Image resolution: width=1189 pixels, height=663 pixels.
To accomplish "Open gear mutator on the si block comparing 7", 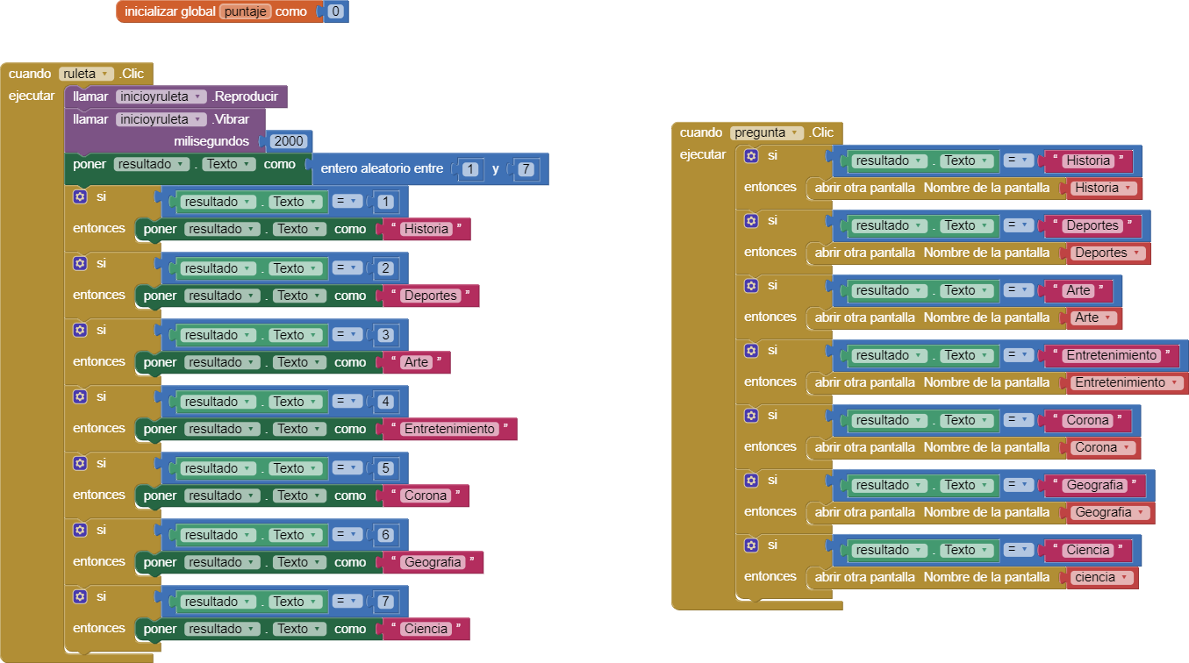I will click(x=80, y=596).
